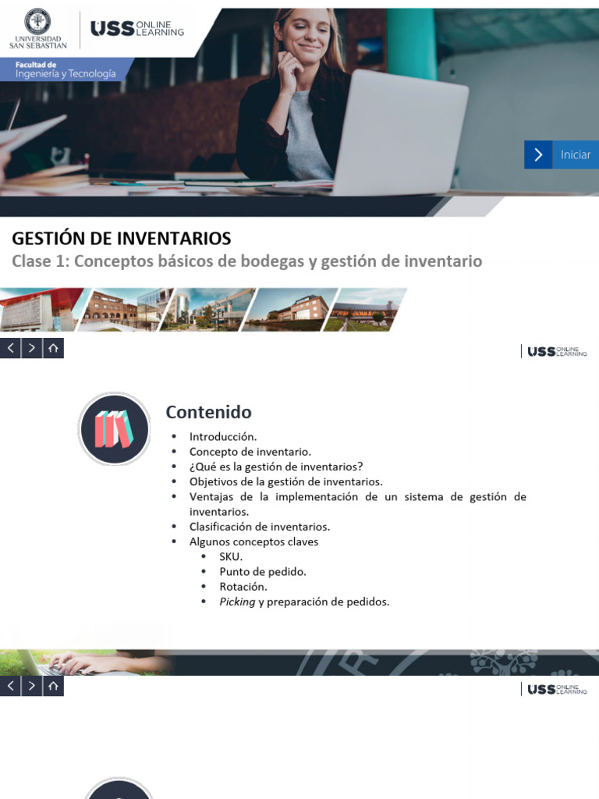Select the Punto de pedido sub-bullet
The image size is (599, 799).
point(263,572)
